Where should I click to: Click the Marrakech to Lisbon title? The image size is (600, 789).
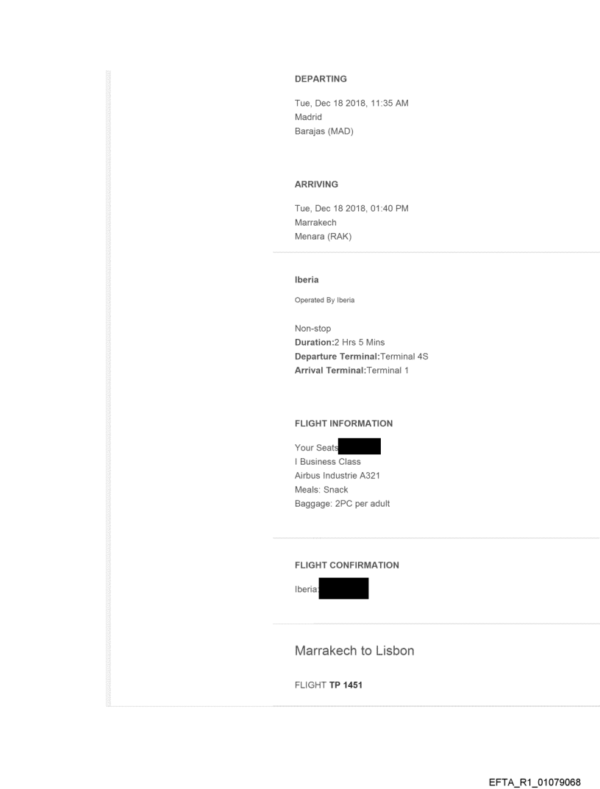click(354, 651)
